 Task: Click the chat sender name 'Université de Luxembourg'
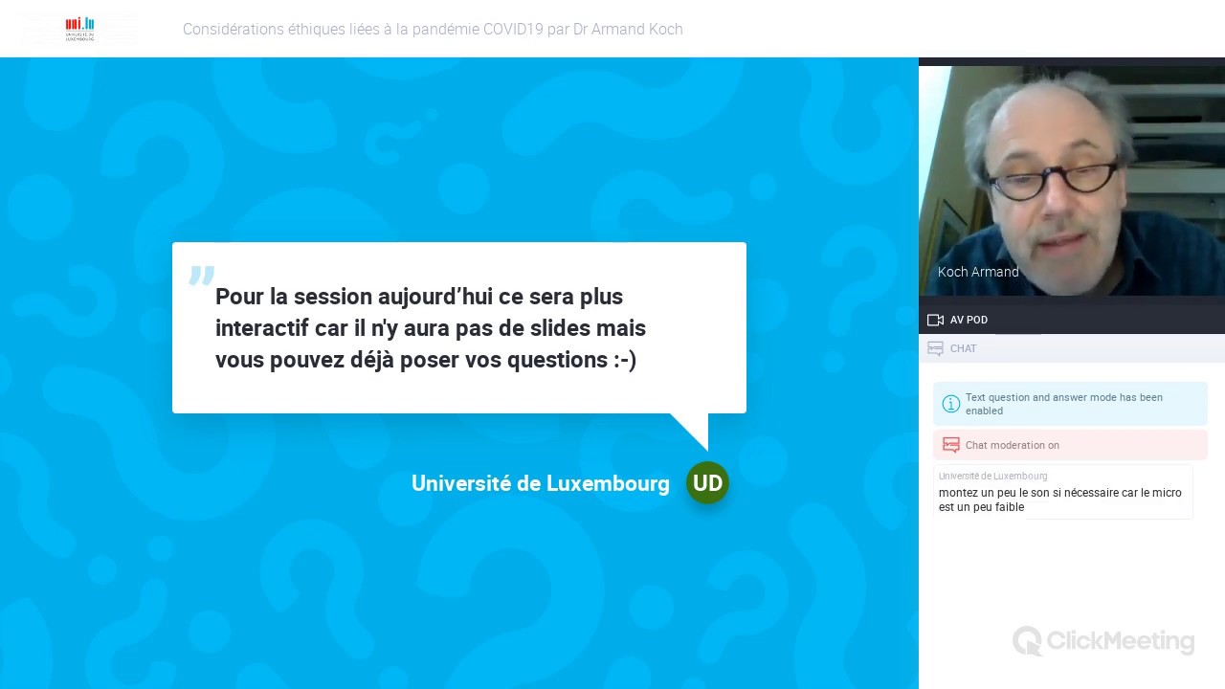click(x=992, y=476)
